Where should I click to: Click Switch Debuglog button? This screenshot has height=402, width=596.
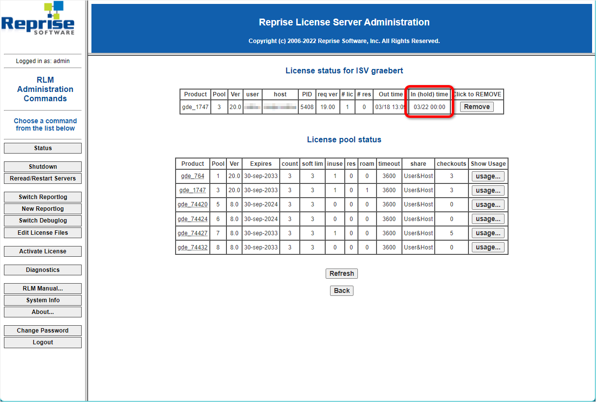pos(43,221)
